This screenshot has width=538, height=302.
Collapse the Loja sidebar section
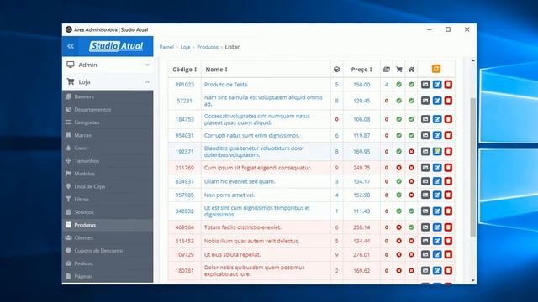[x=108, y=82]
